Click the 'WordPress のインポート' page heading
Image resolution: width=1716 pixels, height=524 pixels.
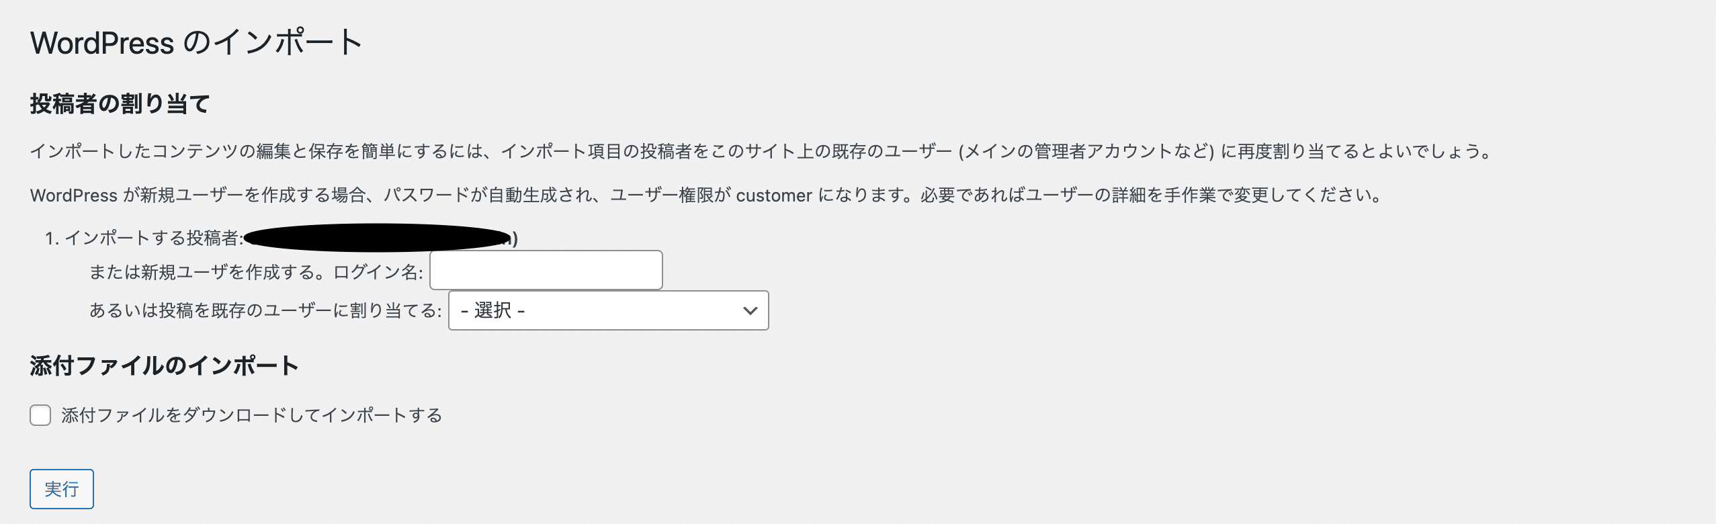tap(196, 43)
